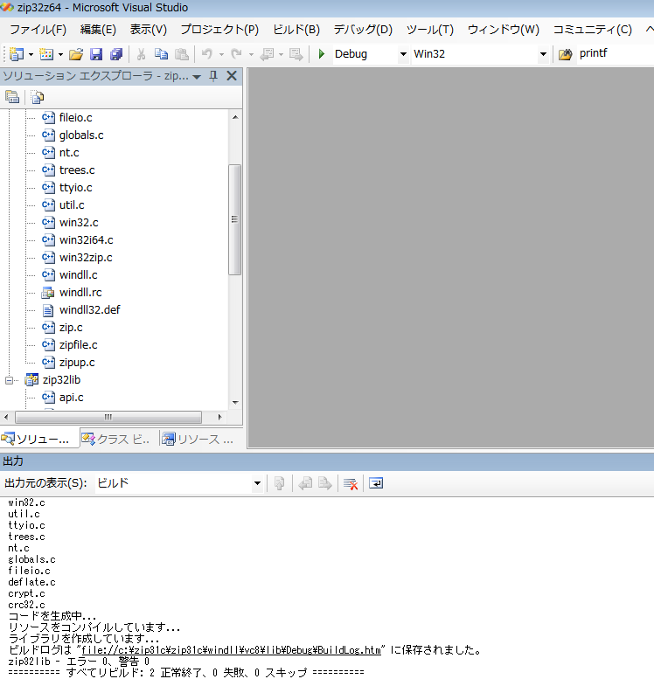
Task: Click the Add New Item toolbar icon
Action: coord(46,54)
